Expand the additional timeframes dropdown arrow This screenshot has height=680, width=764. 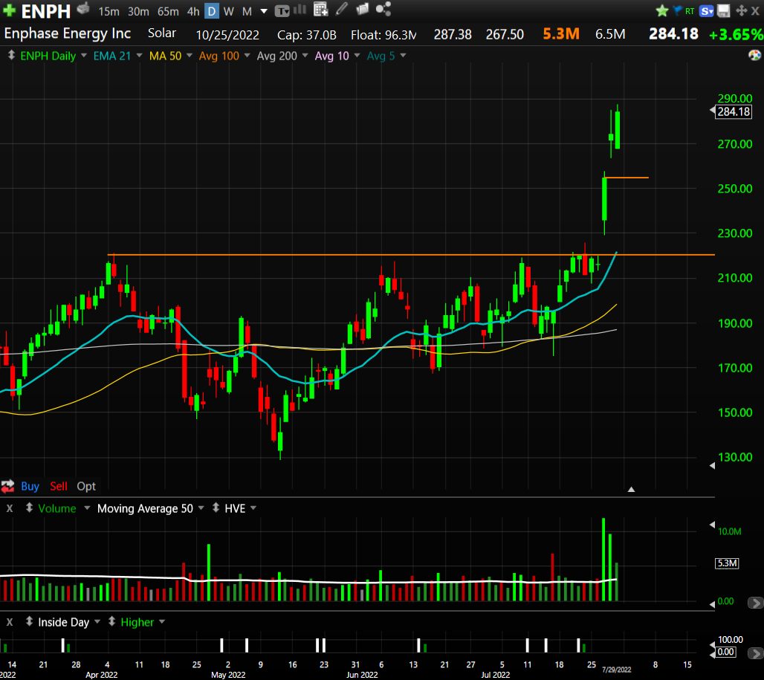click(264, 10)
